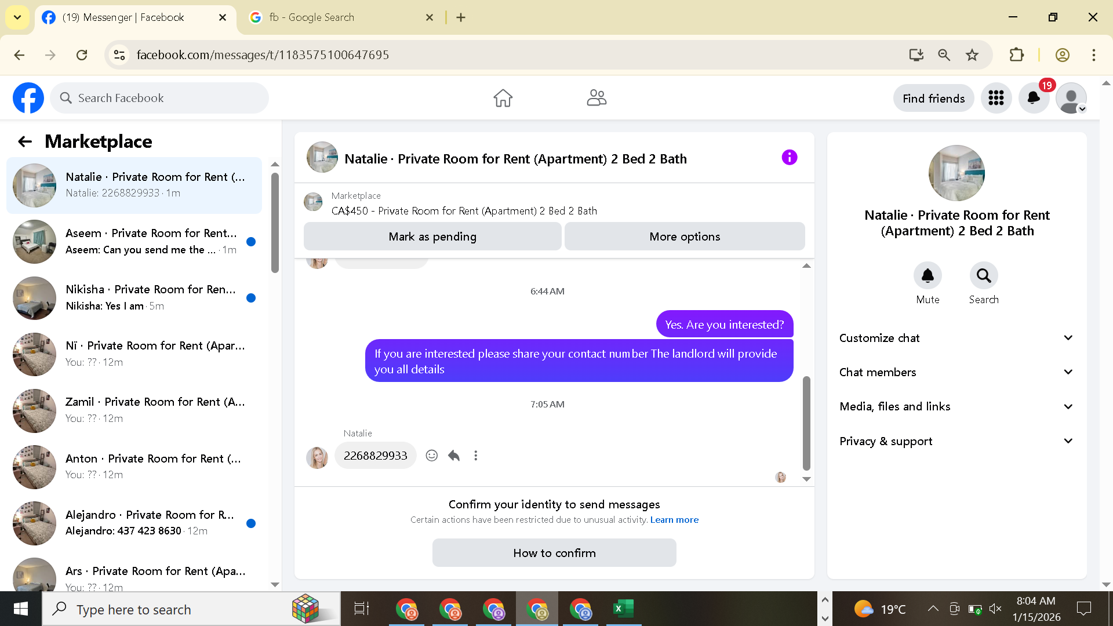Image resolution: width=1113 pixels, height=626 pixels.
Task: Go back using Marketplace back arrow
Action: tap(25, 141)
